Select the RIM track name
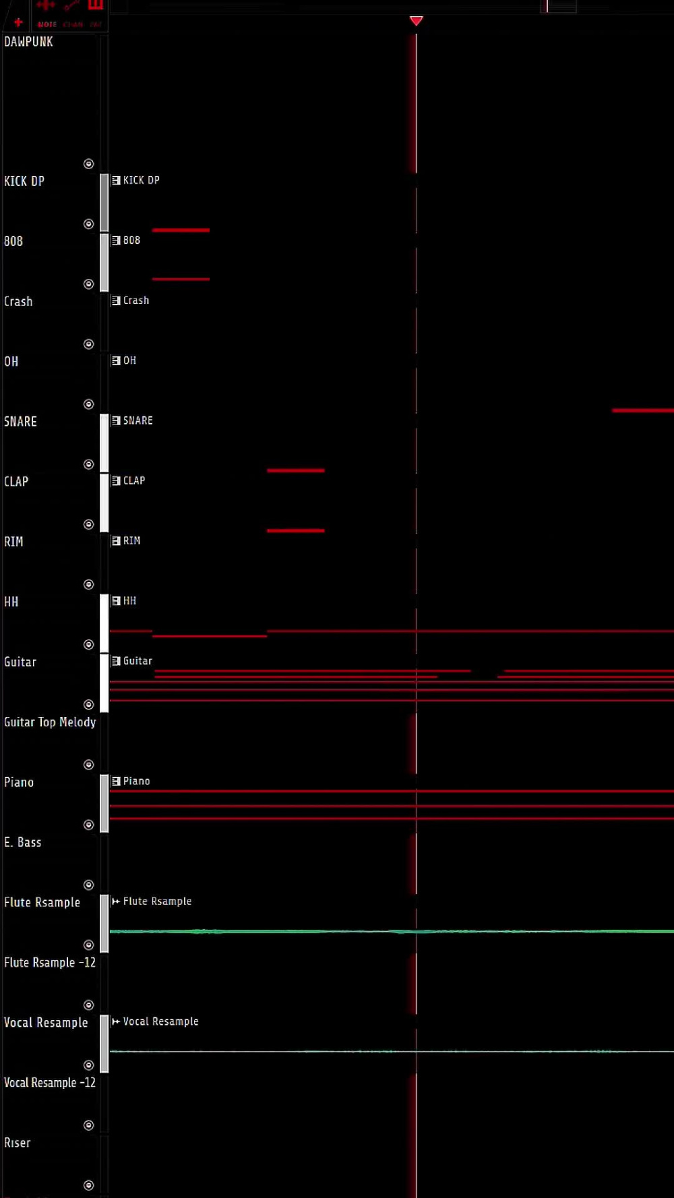The height and width of the screenshot is (1198, 674). coord(13,542)
